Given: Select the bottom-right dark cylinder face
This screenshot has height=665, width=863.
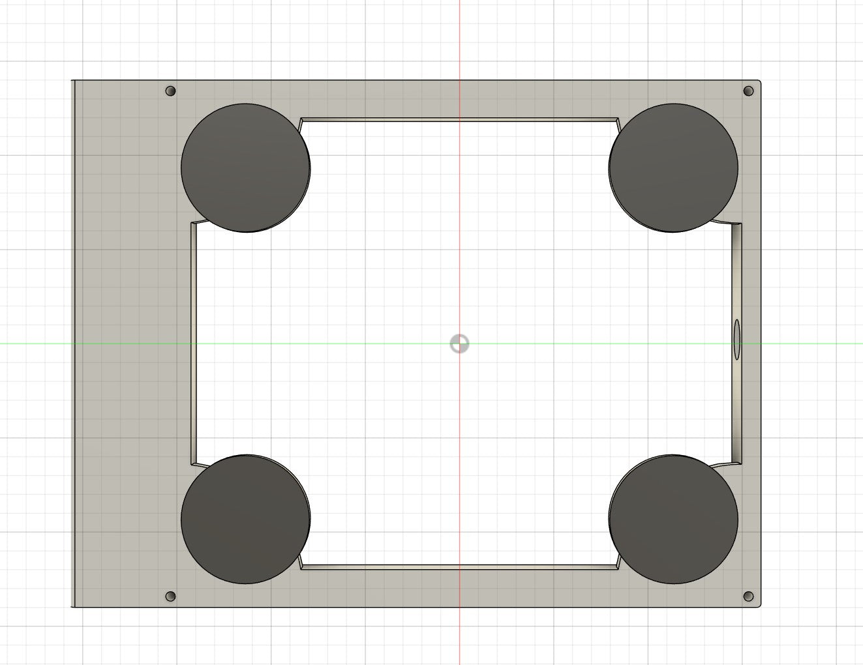Looking at the screenshot, I should point(673,519).
